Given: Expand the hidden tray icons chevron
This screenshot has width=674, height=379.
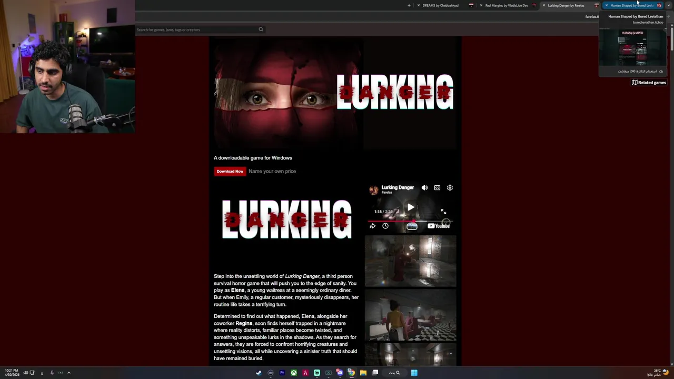Looking at the screenshot, I should click(68, 373).
